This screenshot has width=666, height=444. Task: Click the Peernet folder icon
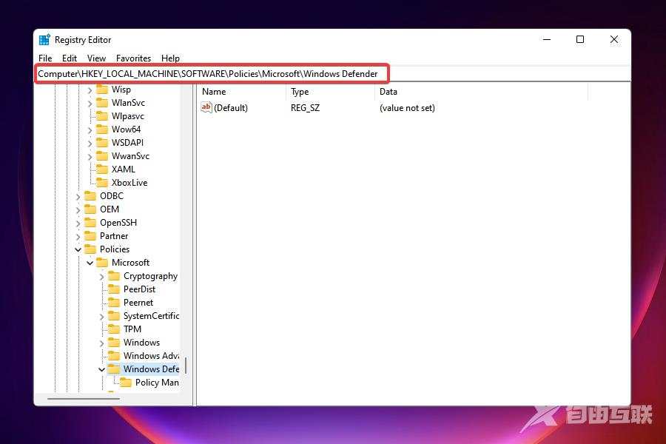(113, 302)
